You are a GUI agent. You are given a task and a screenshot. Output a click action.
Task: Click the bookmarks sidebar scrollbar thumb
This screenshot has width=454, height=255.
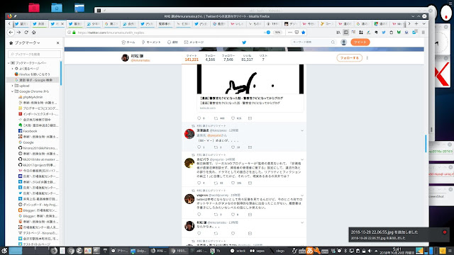click(x=61, y=73)
